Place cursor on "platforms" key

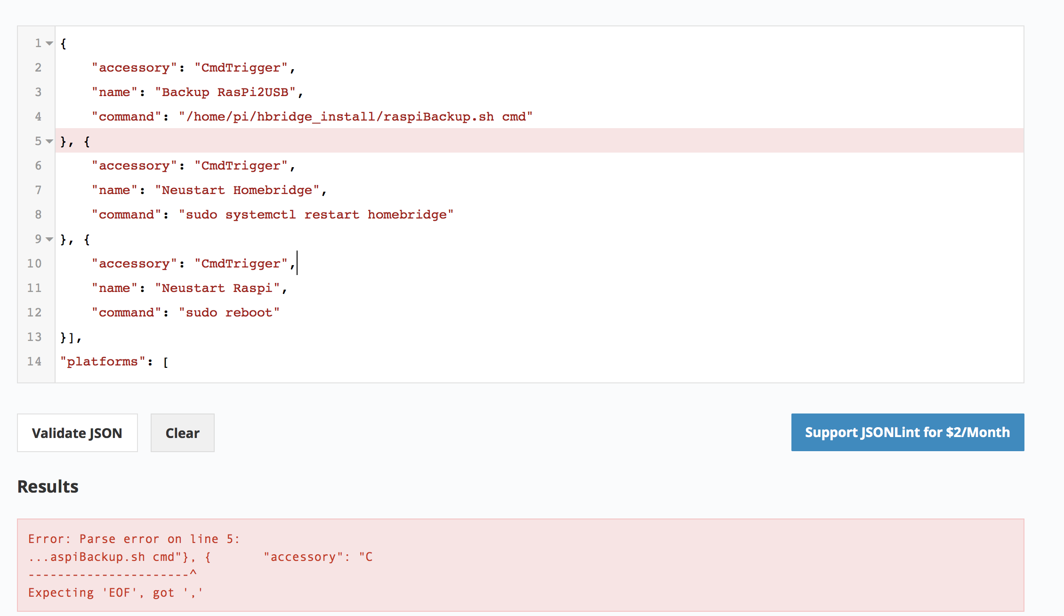[102, 362]
